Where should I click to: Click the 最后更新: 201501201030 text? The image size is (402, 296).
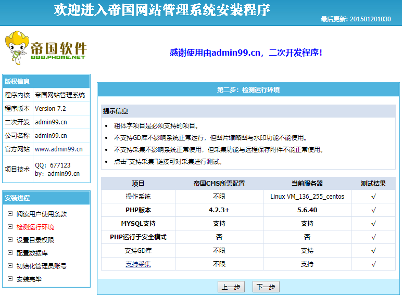click(356, 19)
